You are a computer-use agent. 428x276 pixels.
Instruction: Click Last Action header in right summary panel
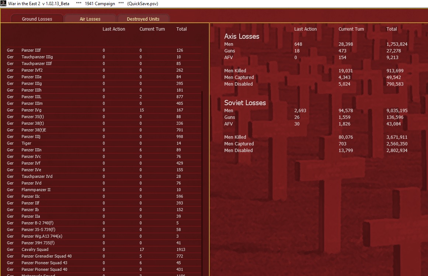(306, 29)
